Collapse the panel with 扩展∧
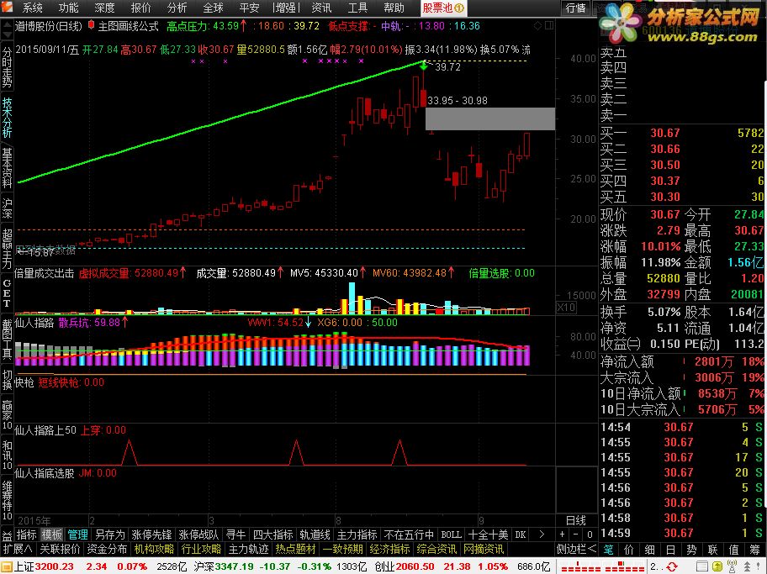The width and height of the screenshot is (767, 574). (x=18, y=549)
